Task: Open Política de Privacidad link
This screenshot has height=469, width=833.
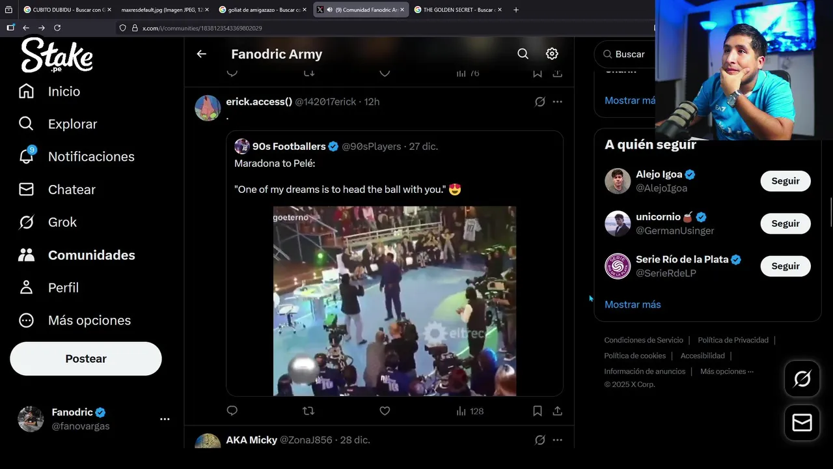Action: pos(733,340)
